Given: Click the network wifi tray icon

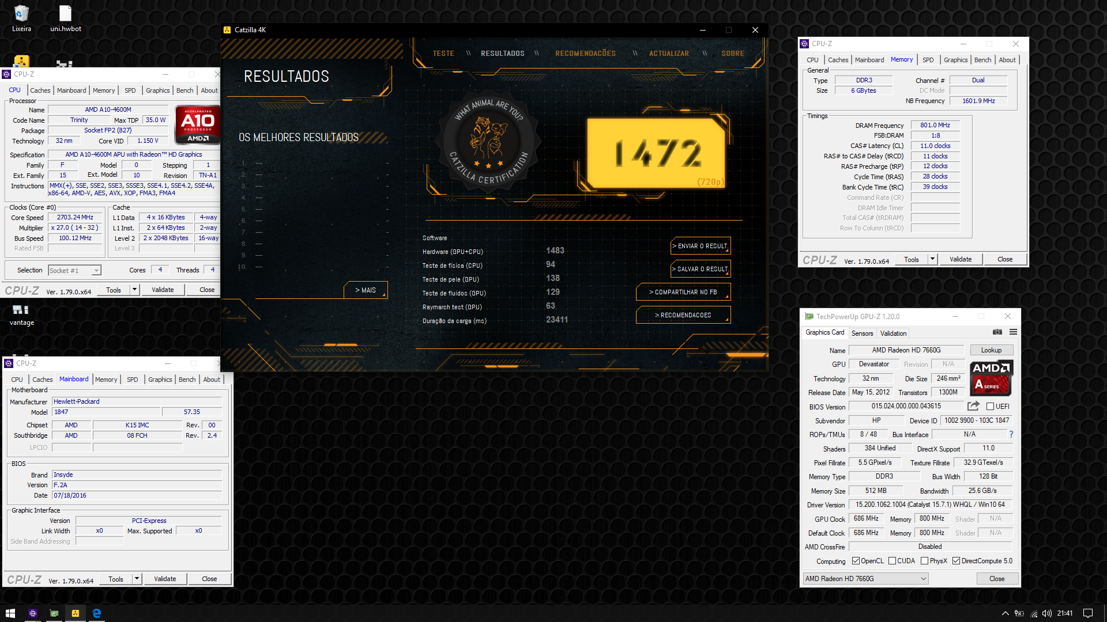Looking at the screenshot, I should [x=1034, y=613].
